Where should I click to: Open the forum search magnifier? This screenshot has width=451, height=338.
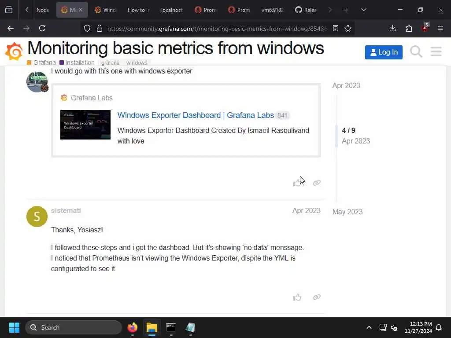tap(416, 52)
